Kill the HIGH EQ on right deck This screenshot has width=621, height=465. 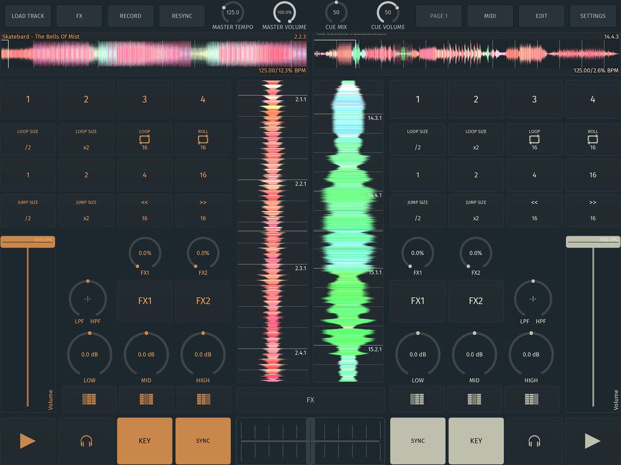pyautogui.click(x=531, y=399)
